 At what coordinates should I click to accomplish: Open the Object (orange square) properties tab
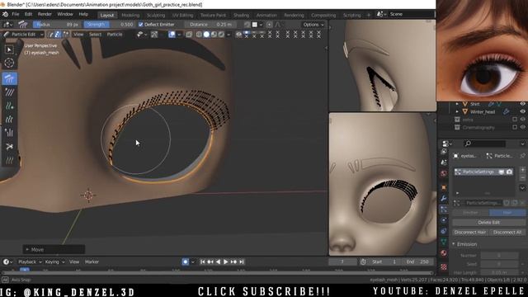tap(444, 187)
